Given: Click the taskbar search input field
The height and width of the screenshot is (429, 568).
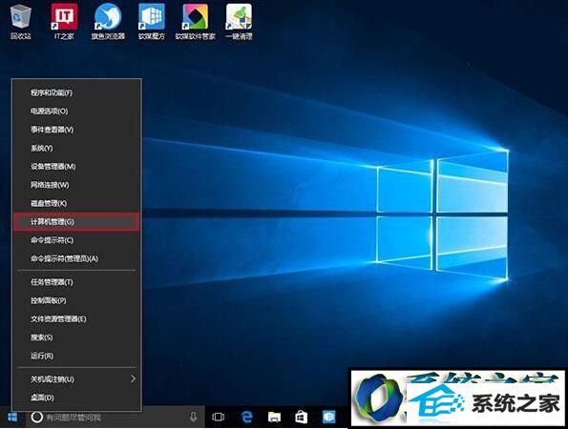Looking at the screenshot, I should click(115, 417).
